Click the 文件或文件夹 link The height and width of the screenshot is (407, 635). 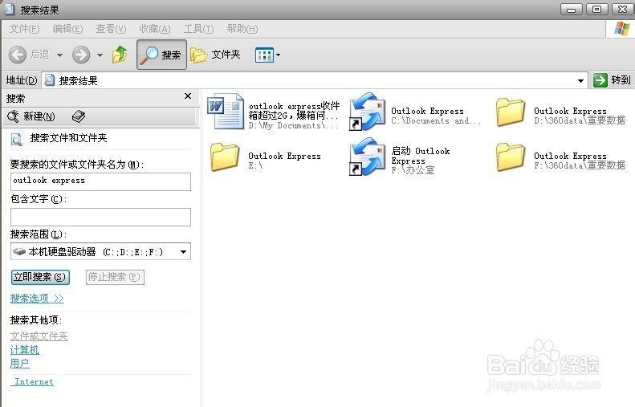pos(39,336)
